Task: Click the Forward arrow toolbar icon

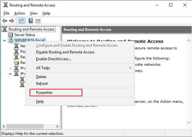Action: [x=12, y=21]
